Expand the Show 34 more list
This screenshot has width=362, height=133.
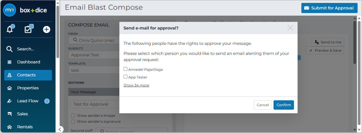136,85
